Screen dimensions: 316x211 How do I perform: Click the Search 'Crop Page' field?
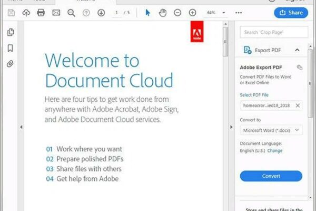coord(274,32)
